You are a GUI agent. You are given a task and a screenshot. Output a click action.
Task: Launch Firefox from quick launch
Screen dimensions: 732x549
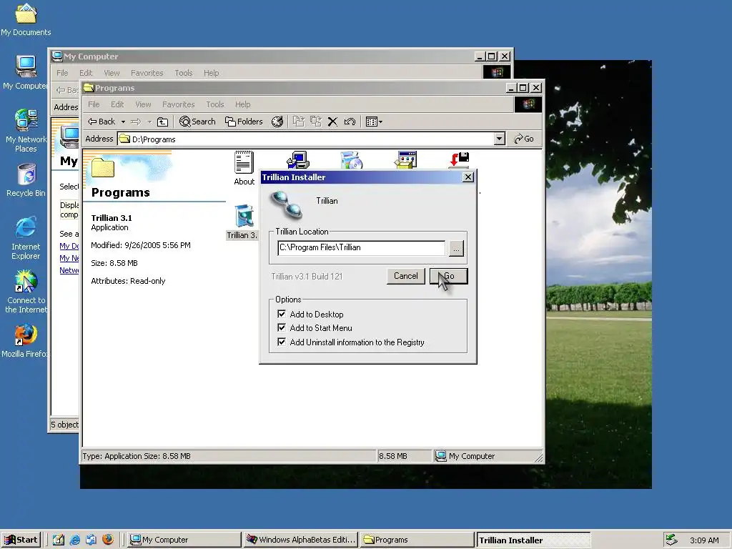click(x=108, y=540)
